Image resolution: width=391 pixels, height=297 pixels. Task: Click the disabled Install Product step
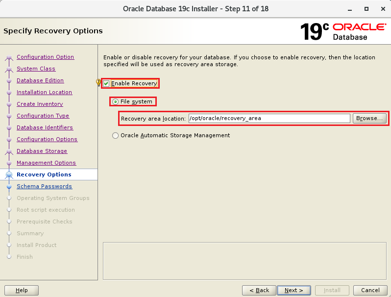(x=36, y=245)
